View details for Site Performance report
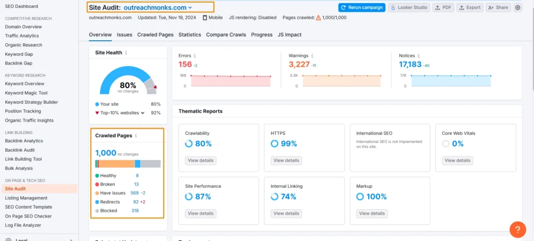Viewport: 534px width, 241px height. click(x=201, y=213)
